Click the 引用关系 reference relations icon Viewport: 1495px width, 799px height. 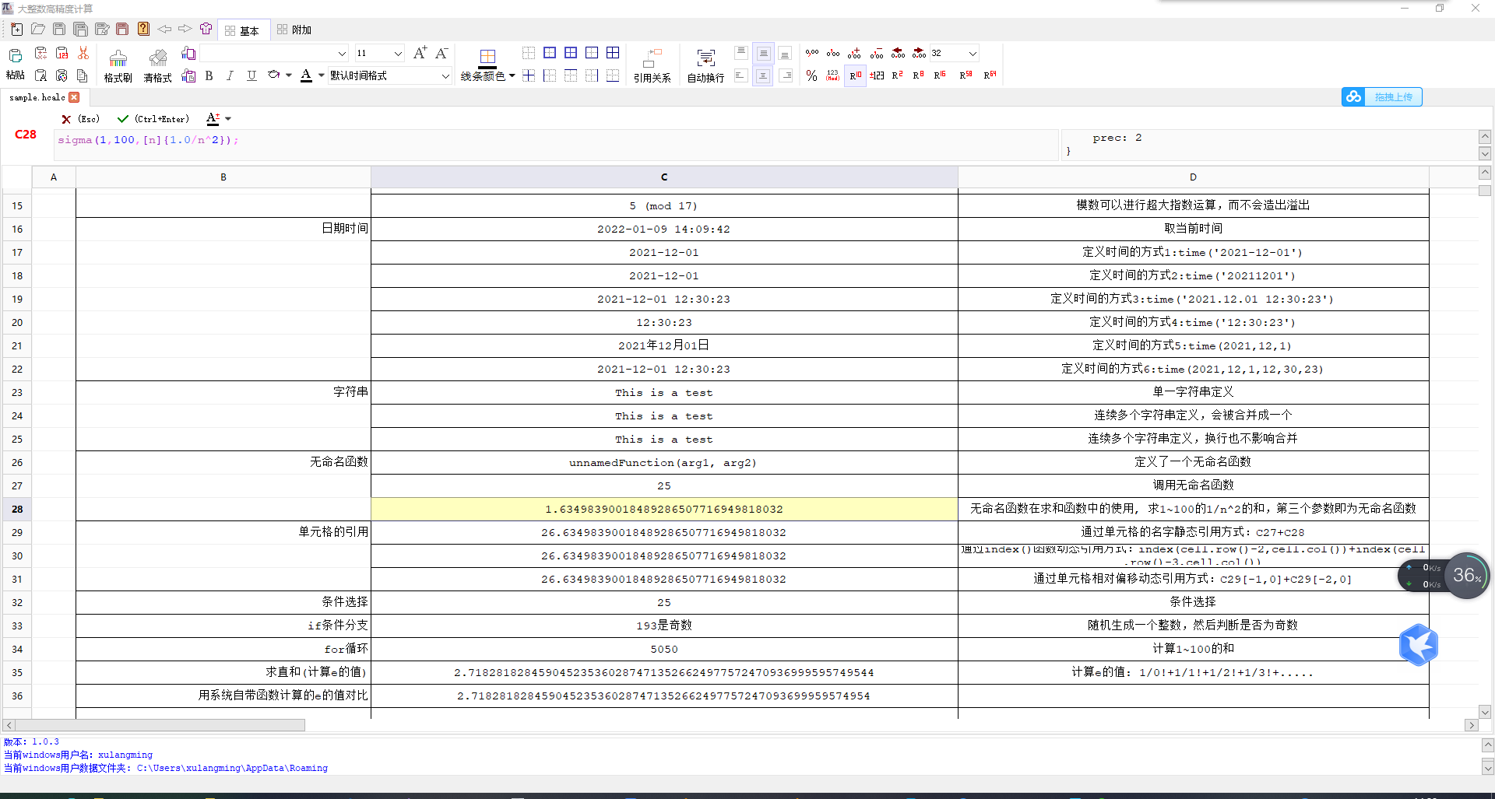[x=652, y=66]
